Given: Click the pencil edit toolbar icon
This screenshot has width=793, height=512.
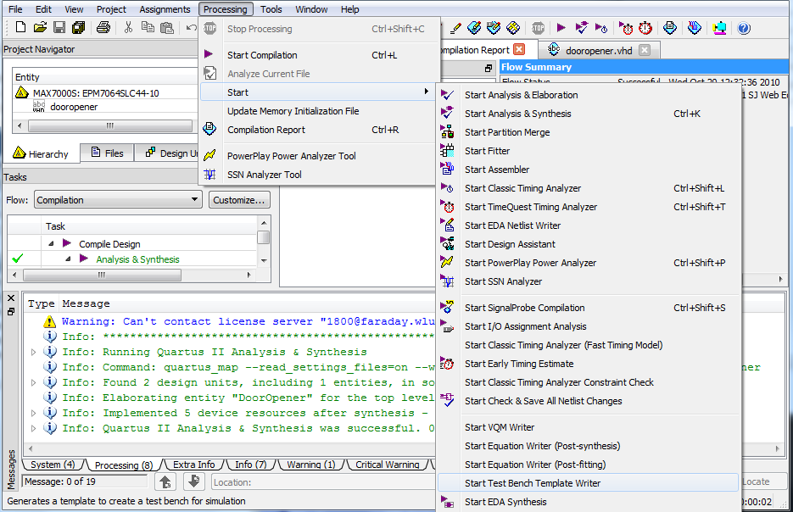Looking at the screenshot, I should click(x=455, y=28).
